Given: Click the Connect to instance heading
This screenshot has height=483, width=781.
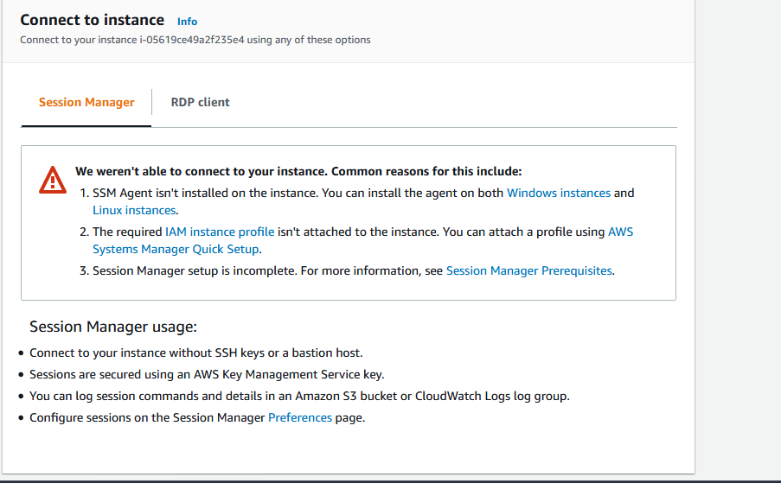Looking at the screenshot, I should pyautogui.click(x=92, y=20).
